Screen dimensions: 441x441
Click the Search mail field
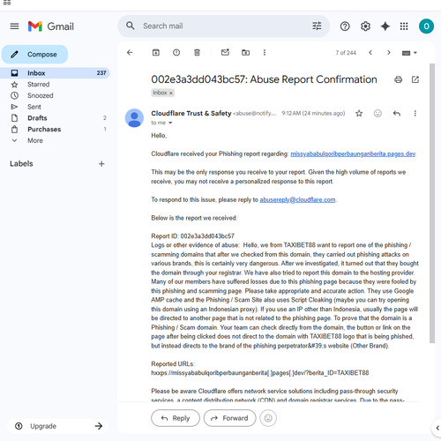pyautogui.click(x=223, y=26)
